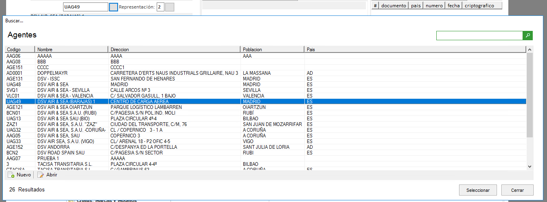Click the gray button next to Representación
Viewport: 547px width, 202px height.
pyautogui.click(x=170, y=7)
